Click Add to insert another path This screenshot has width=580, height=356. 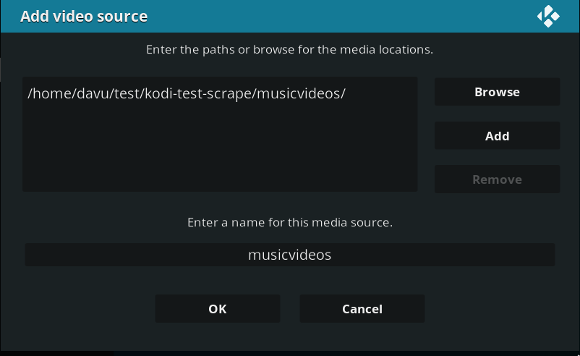coord(497,136)
